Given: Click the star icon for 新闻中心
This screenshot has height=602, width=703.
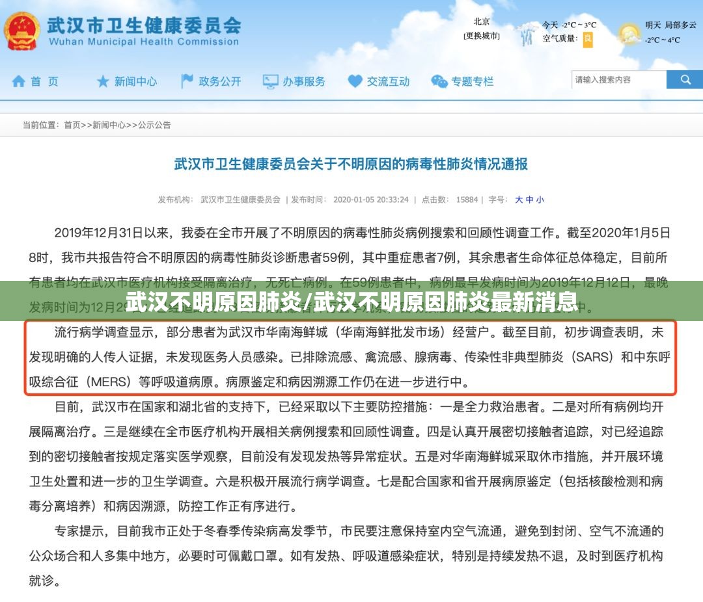Looking at the screenshot, I should click(x=103, y=81).
